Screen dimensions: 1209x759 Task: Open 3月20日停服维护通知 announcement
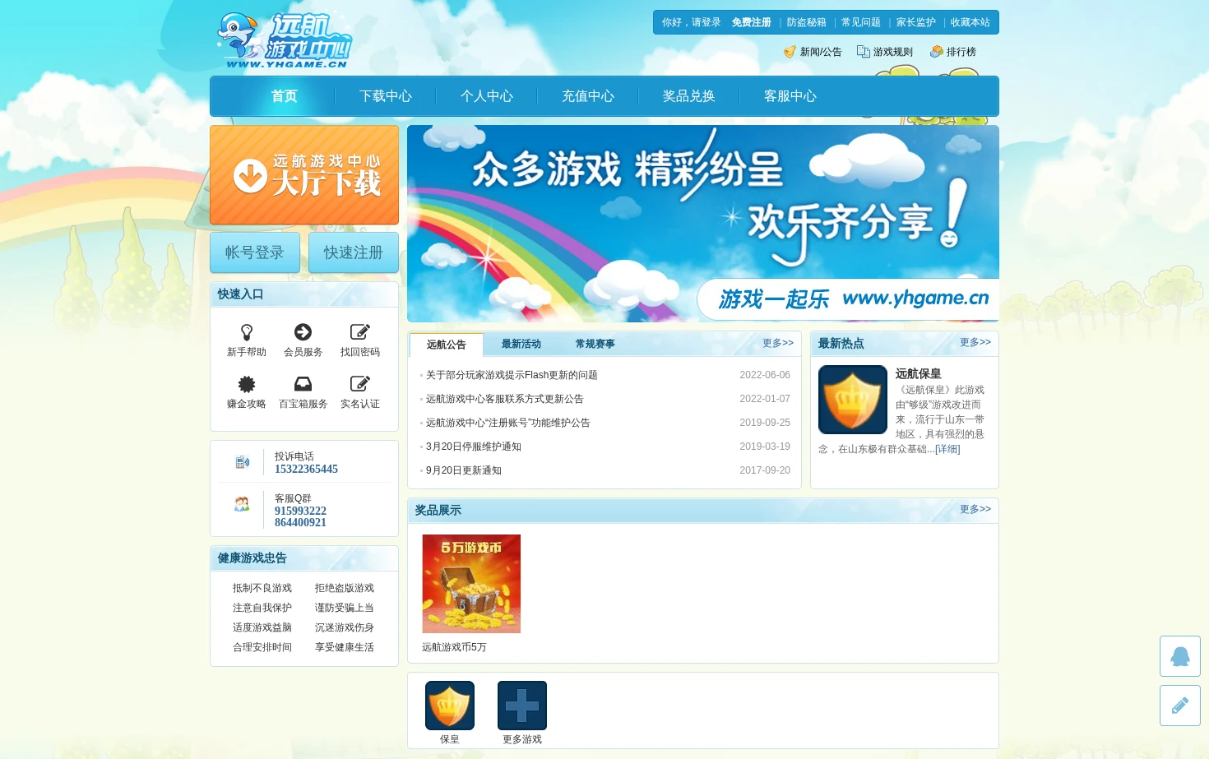click(x=474, y=447)
